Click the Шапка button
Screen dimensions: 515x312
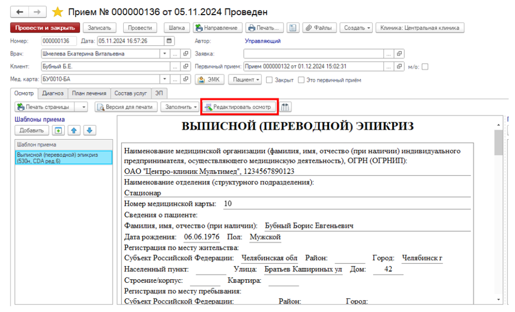[x=177, y=28]
